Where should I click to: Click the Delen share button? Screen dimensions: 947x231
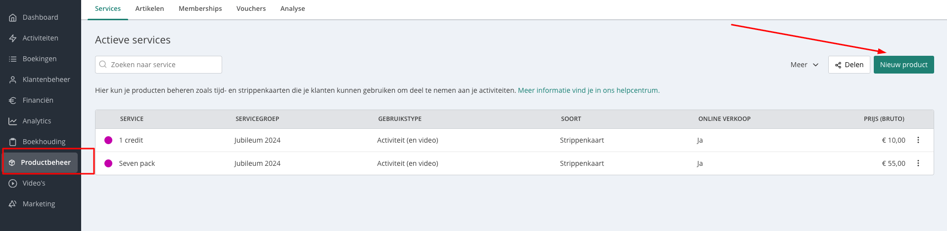click(849, 65)
